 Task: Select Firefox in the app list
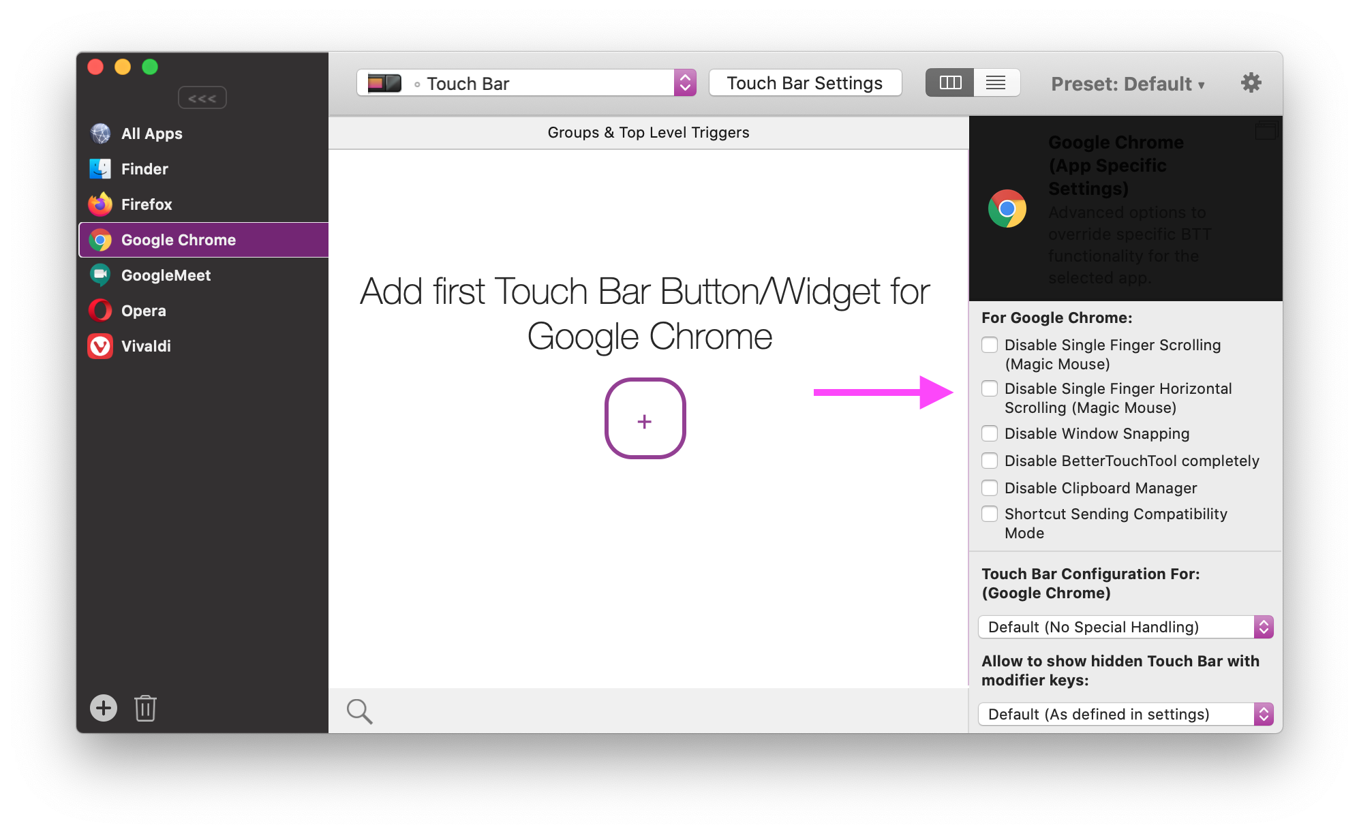pos(203,204)
